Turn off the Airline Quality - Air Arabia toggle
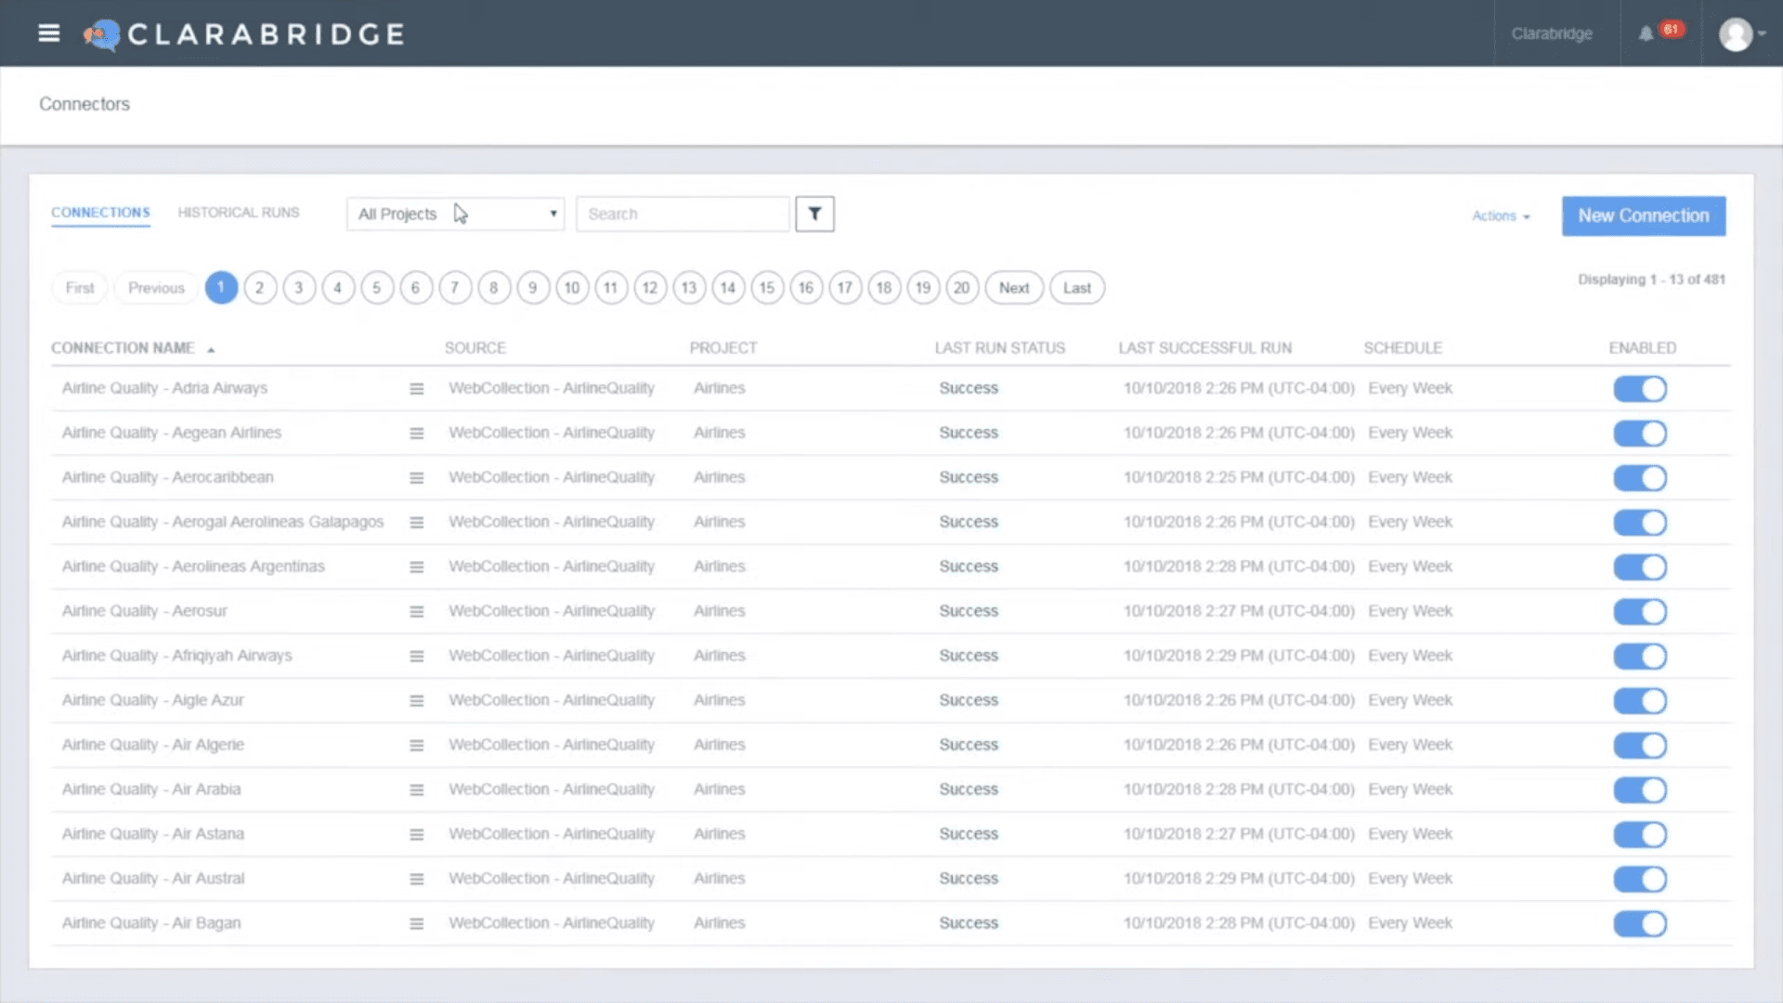The image size is (1783, 1003). (x=1640, y=789)
